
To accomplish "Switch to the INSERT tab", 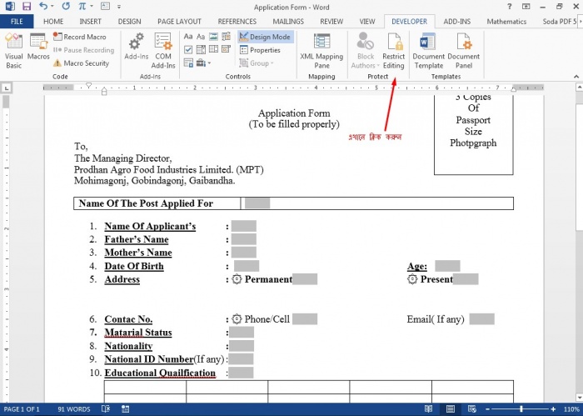I will pos(90,21).
